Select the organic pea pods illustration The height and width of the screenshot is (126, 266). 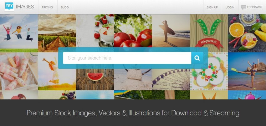click(x=209, y=32)
